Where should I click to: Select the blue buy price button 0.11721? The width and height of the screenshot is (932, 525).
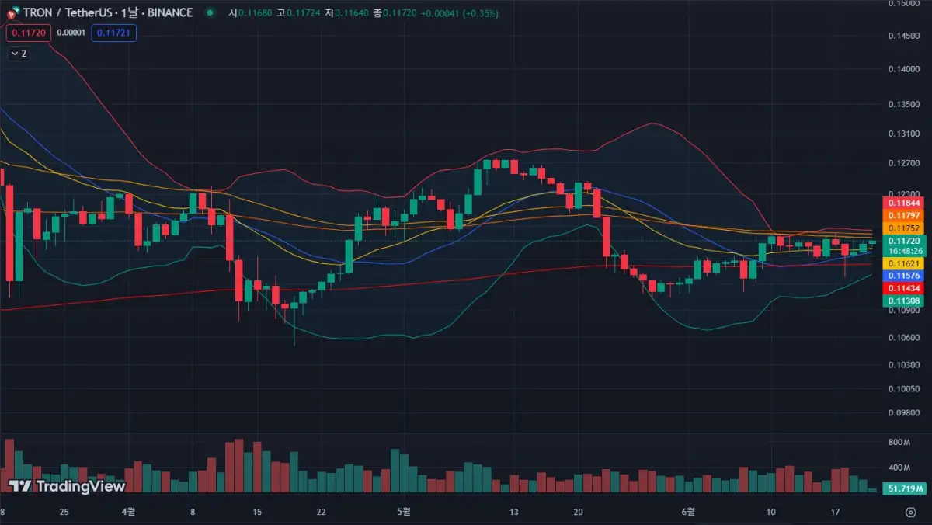[x=113, y=33]
